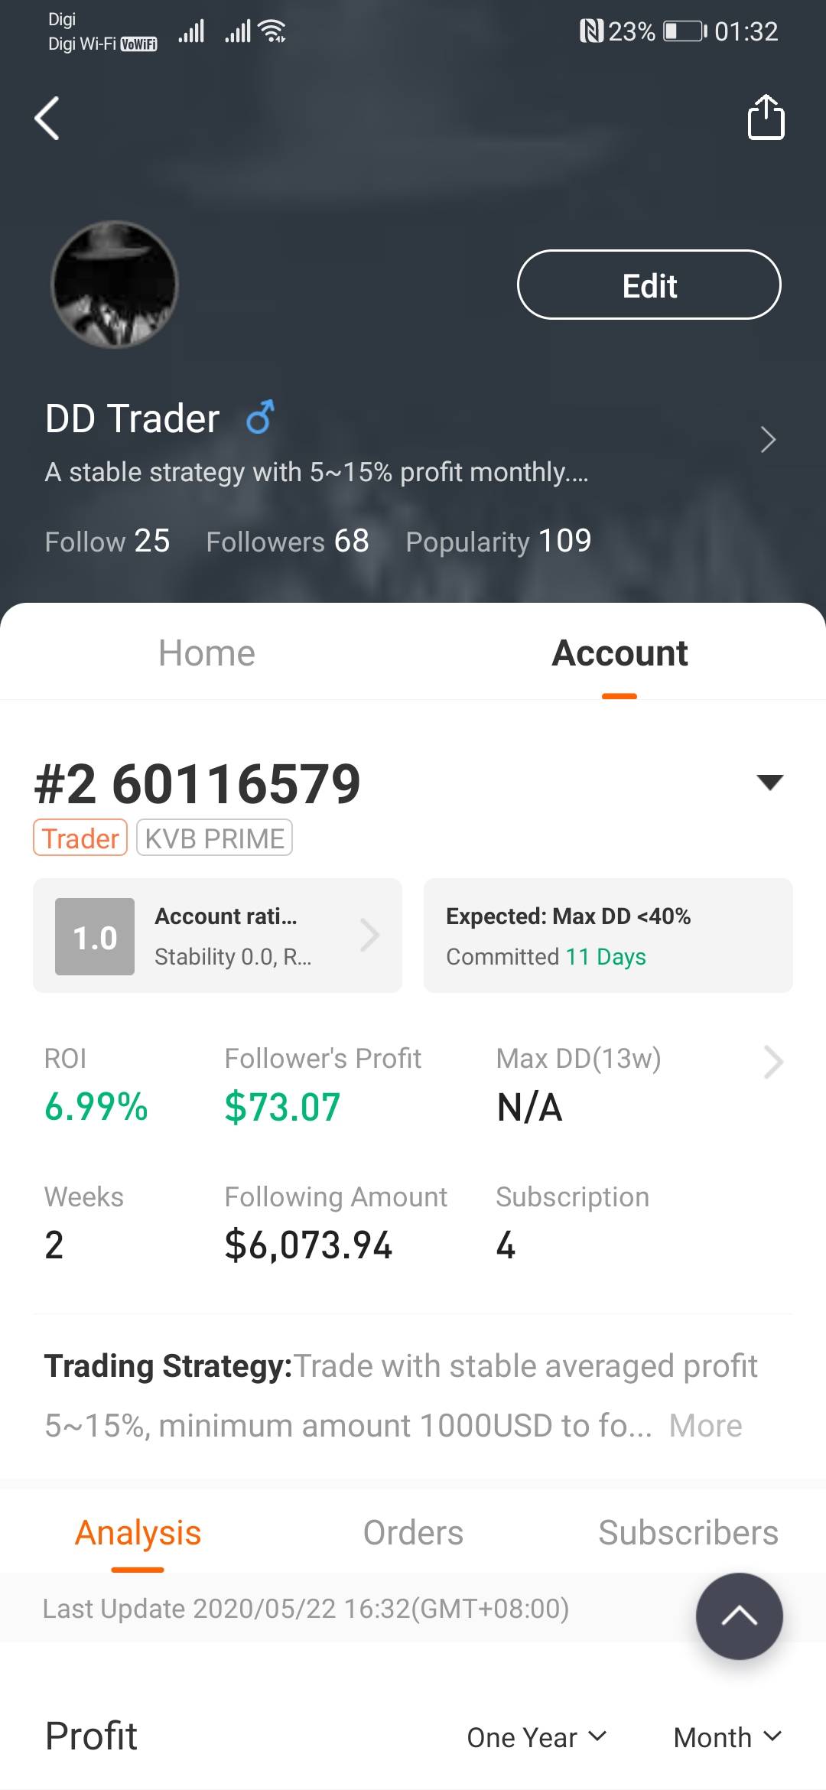826x1790 pixels.
Task: View the Followers 68 list
Action: point(288,542)
